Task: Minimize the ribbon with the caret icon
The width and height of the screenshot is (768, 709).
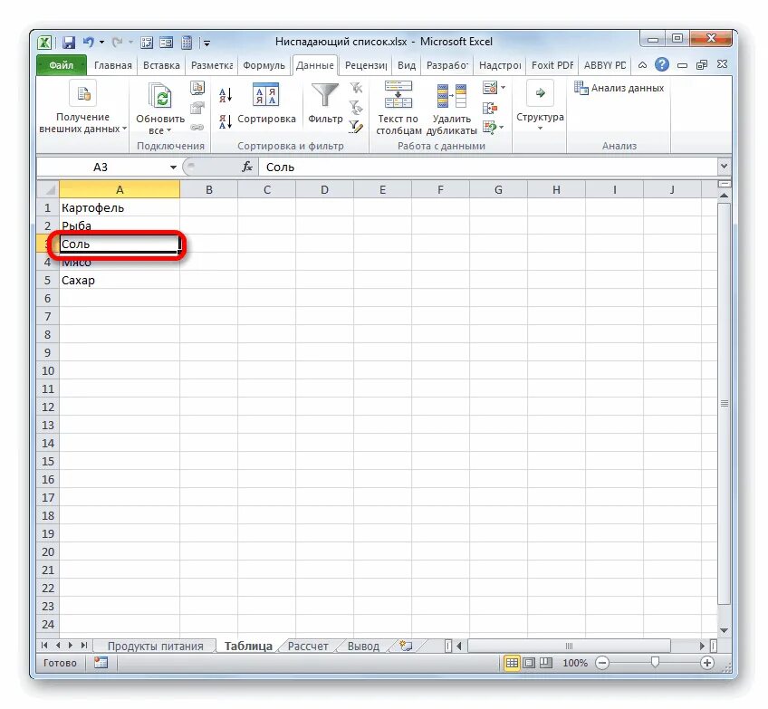Action: [x=642, y=65]
